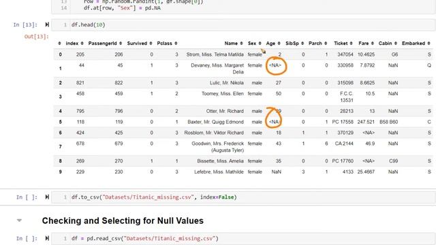Sort by Embarked column icon
Image resolution: width=436 pixels, height=245 pixels.
click(x=429, y=44)
